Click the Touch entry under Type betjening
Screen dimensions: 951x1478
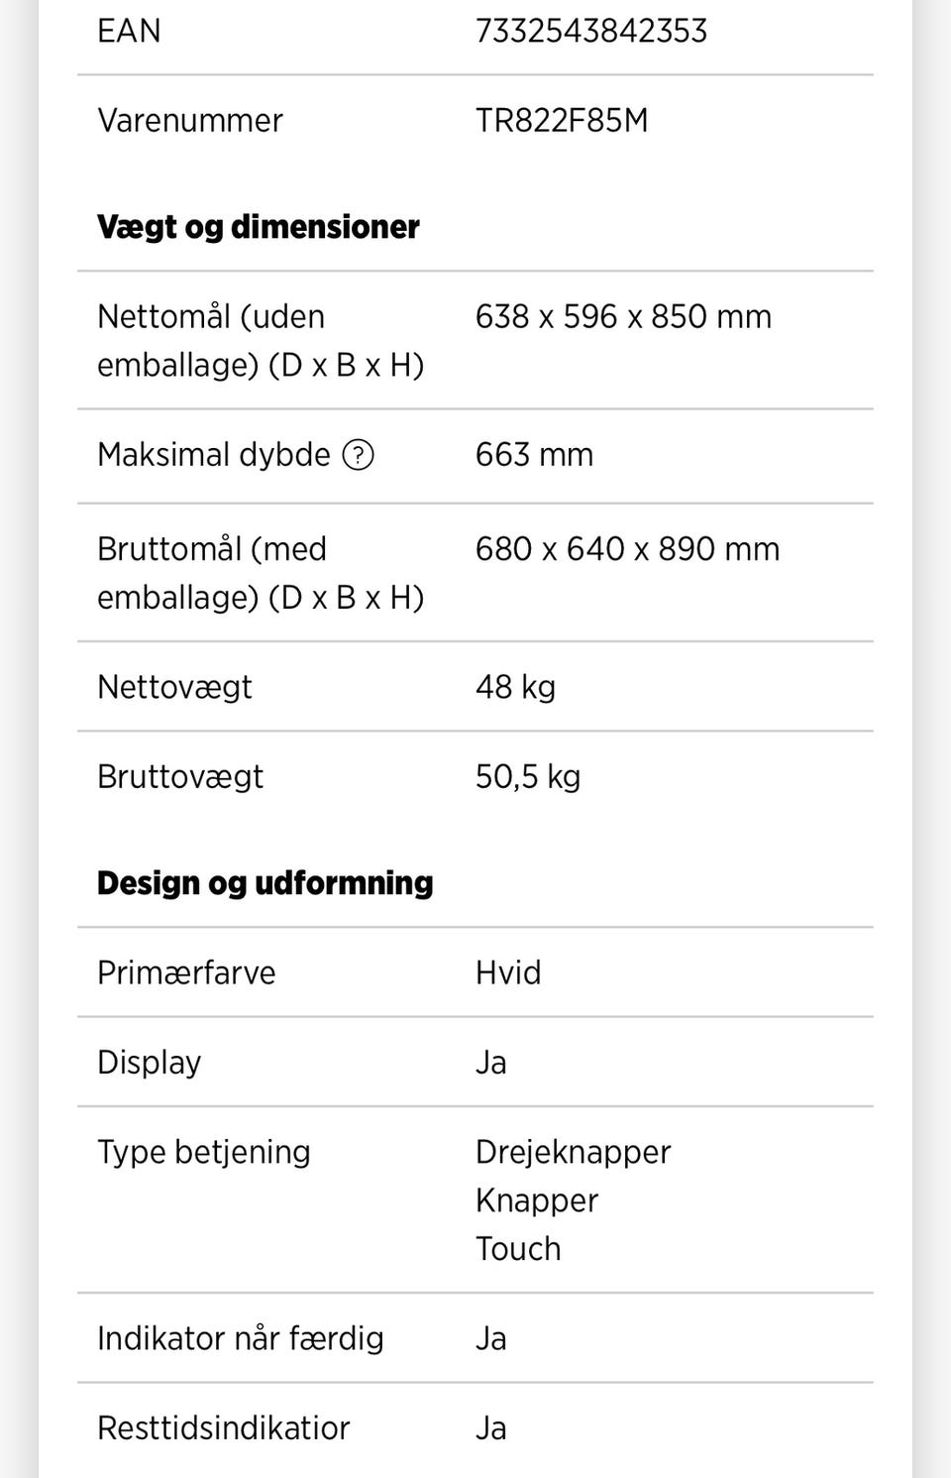click(517, 1249)
